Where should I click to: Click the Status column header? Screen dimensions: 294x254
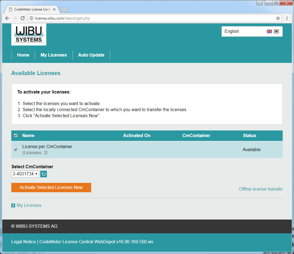coord(250,135)
